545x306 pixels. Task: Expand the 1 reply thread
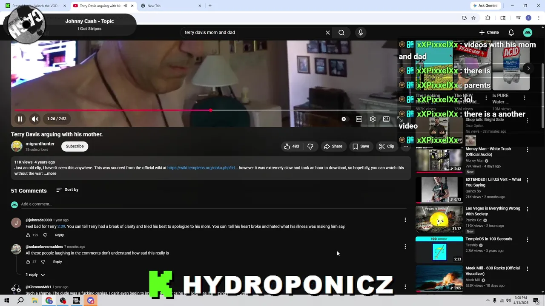[35, 275]
